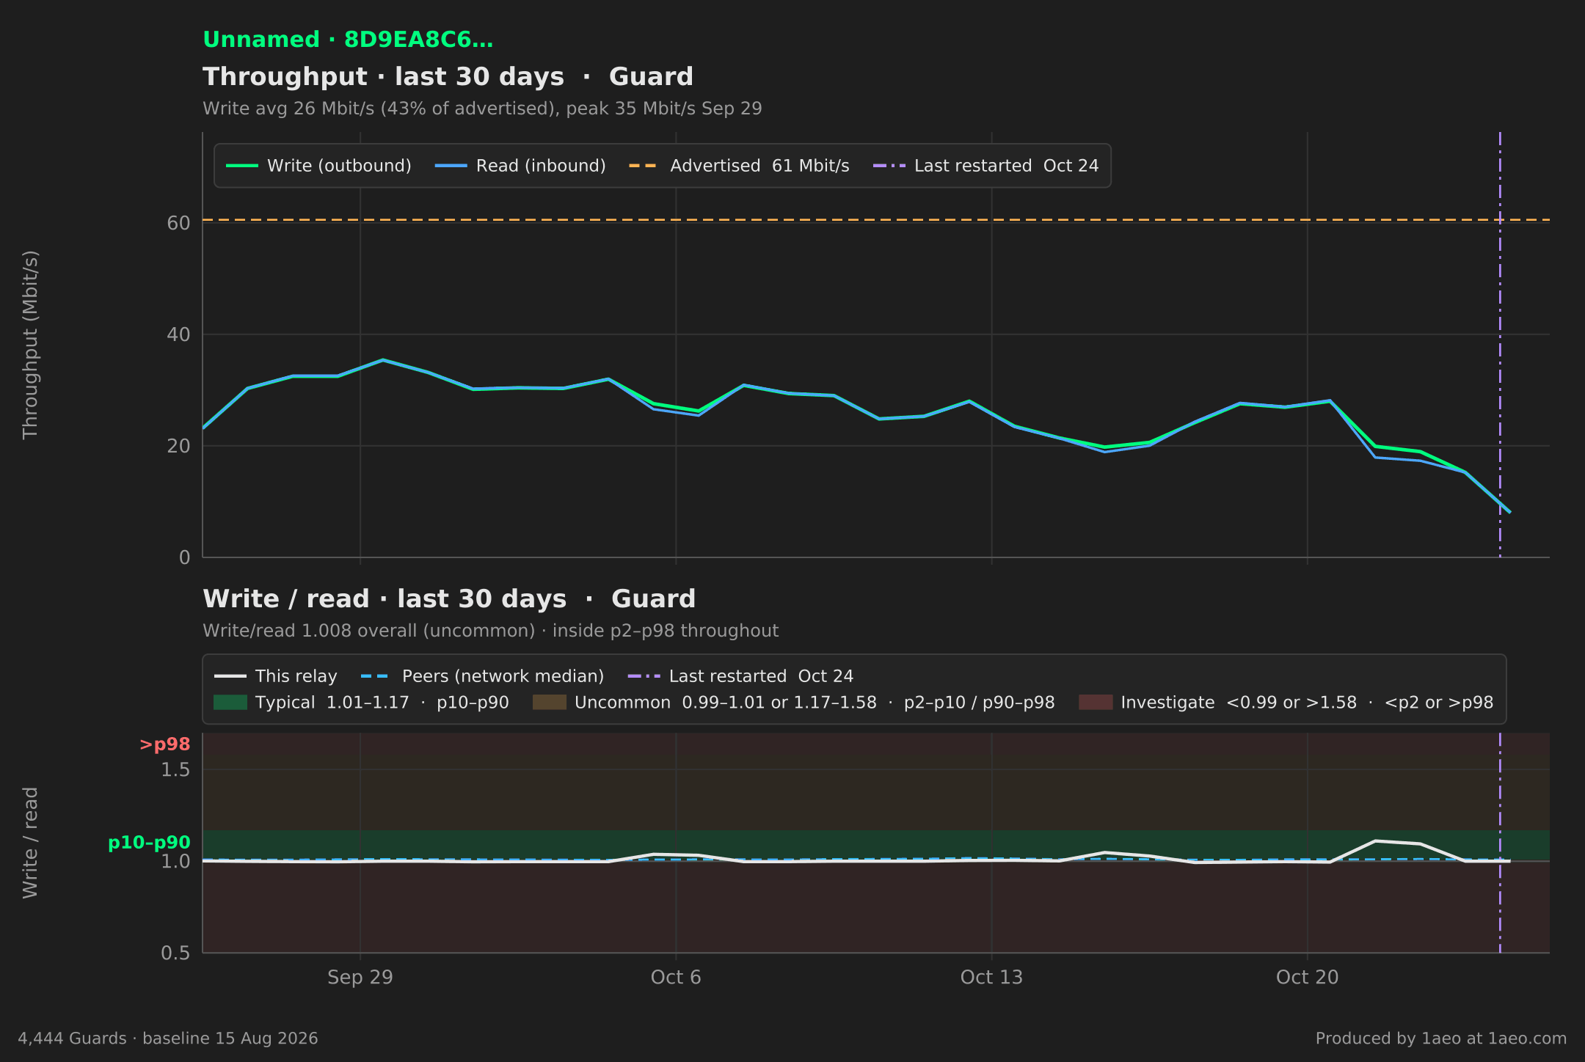Viewport: 1585px width, 1062px height.
Task: Click the 'Typical 1.01–1.17 · p10–p90' legend text
Action: pyautogui.click(x=382, y=703)
